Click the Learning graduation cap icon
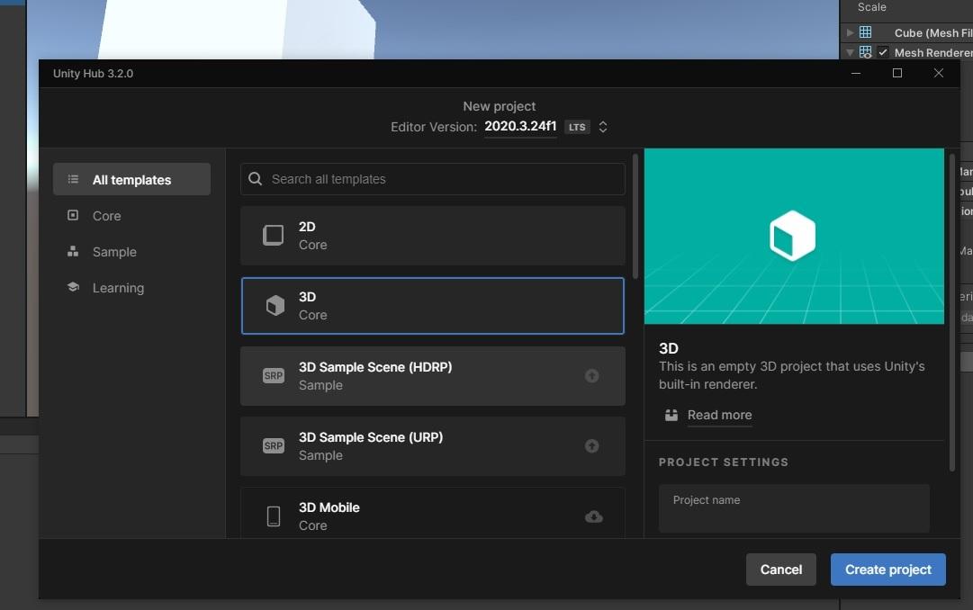 (73, 287)
